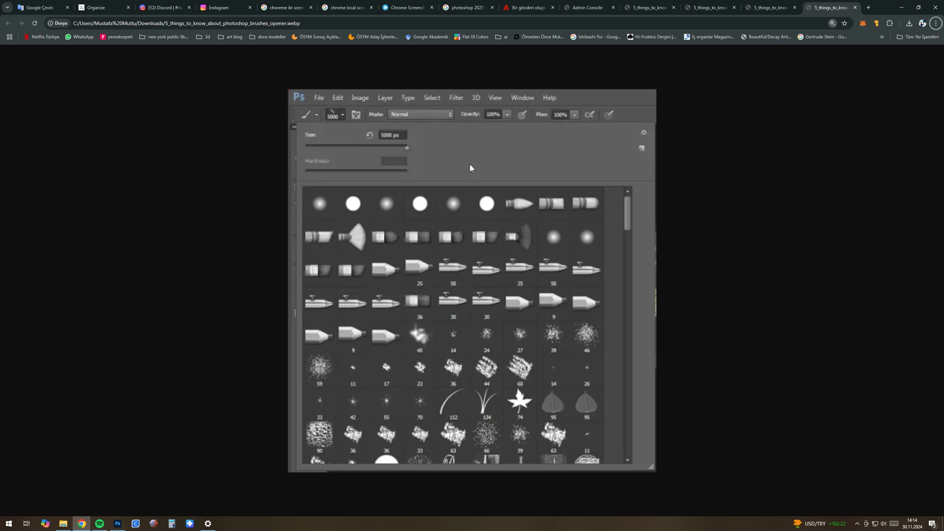Toggle airbrush icon next to Flow
Image resolution: width=944 pixels, height=531 pixels.
(589, 115)
